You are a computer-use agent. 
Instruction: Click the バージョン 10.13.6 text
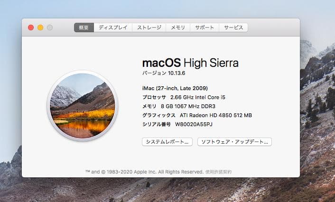(x=164, y=73)
